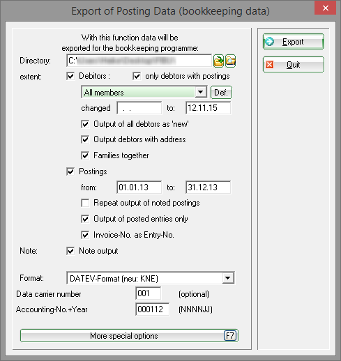Open the browse folder icon with magnifier
The height and width of the screenshot is (361, 341).
coord(230,61)
